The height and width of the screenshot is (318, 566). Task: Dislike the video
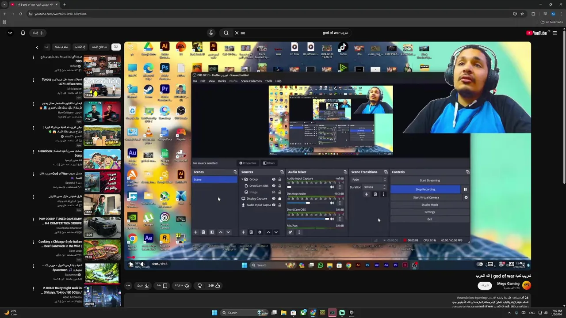[x=200, y=286]
